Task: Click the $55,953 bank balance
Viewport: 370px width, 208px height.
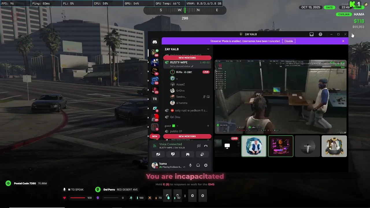Action: 358,27
